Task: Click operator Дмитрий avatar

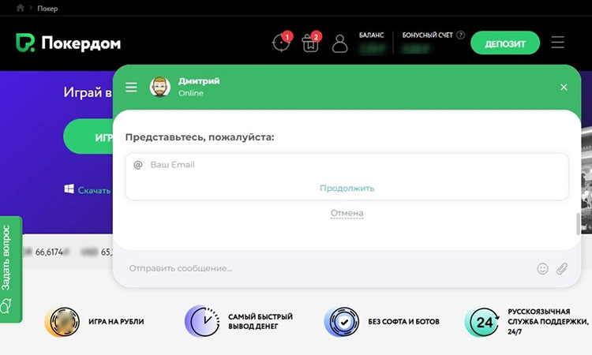Action: (x=159, y=87)
